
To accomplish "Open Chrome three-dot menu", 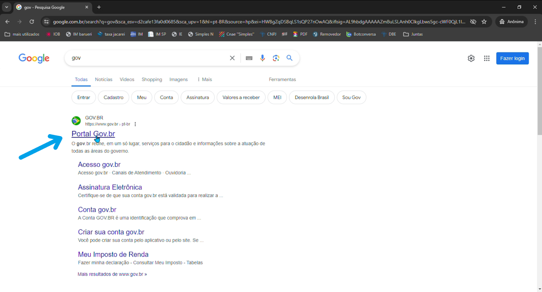I will [535, 22].
